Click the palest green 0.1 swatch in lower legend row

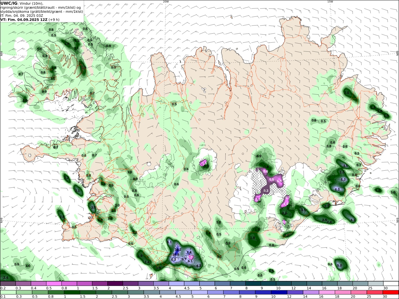[x=8, y=292]
